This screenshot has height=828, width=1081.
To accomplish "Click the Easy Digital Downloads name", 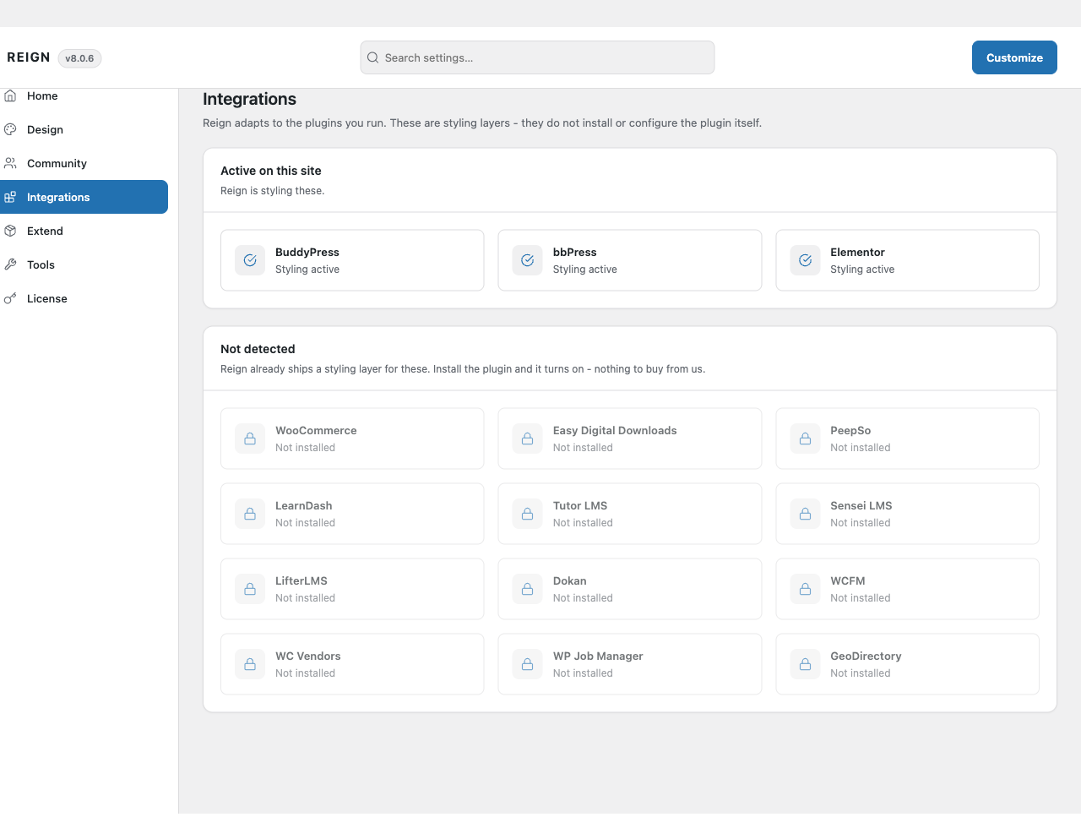I will pyautogui.click(x=615, y=430).
